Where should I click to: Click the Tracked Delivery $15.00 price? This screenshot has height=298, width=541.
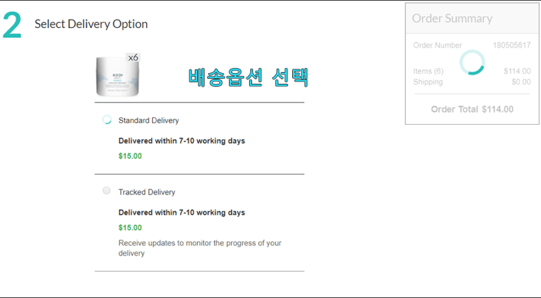(130, 228)
